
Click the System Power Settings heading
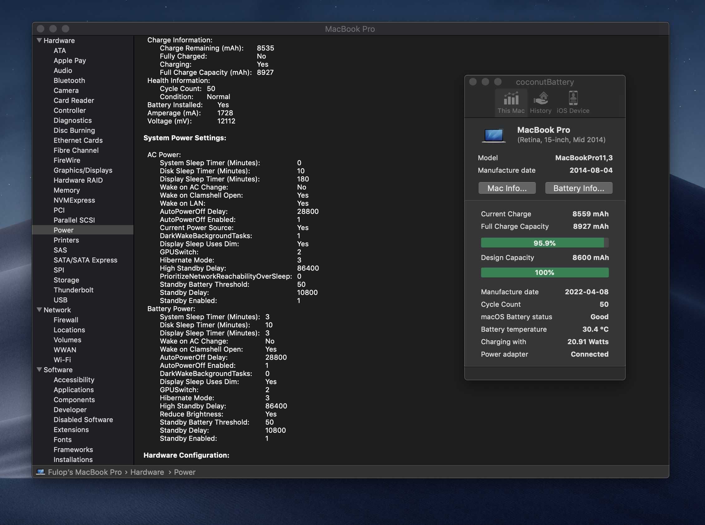[184, 138]
